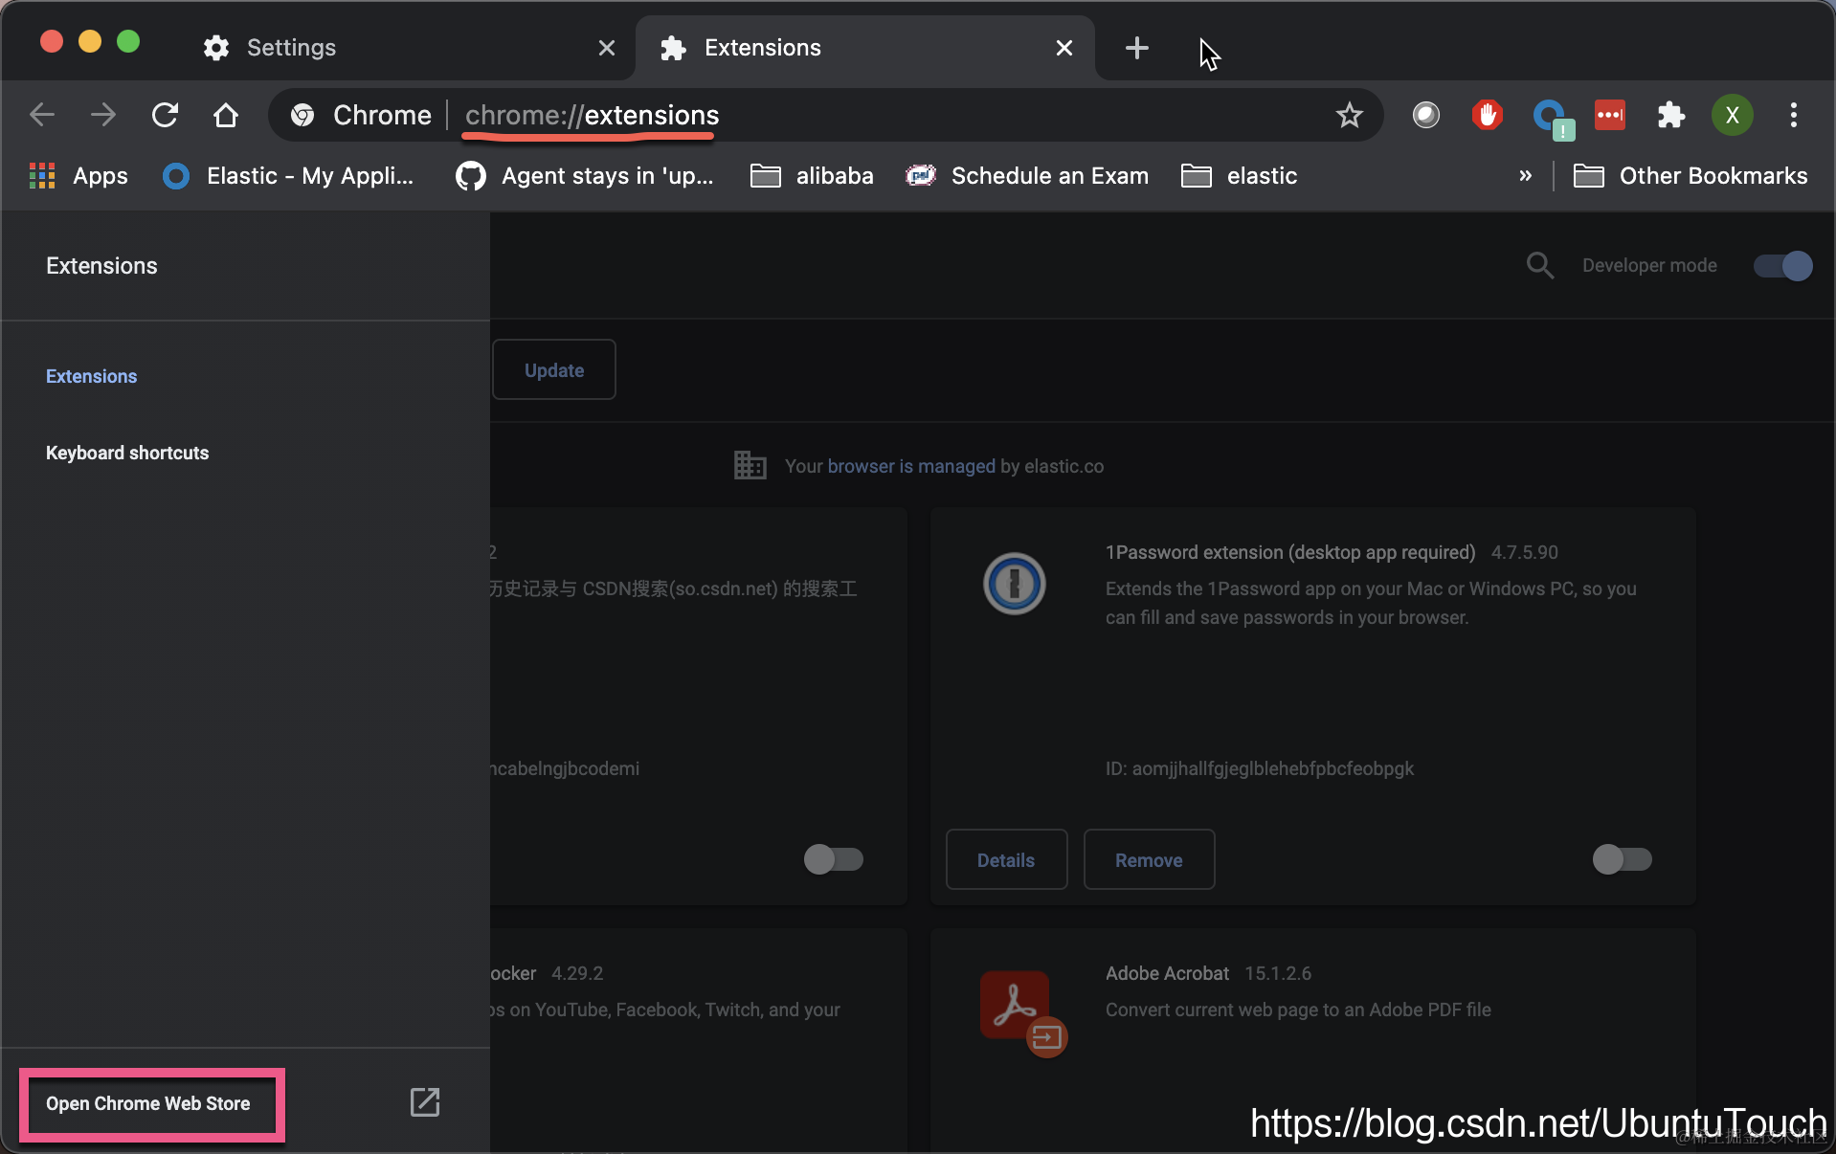
Task: Open the gray circle extension icon
Action: pyautogui.click(x=1426, y=116)
